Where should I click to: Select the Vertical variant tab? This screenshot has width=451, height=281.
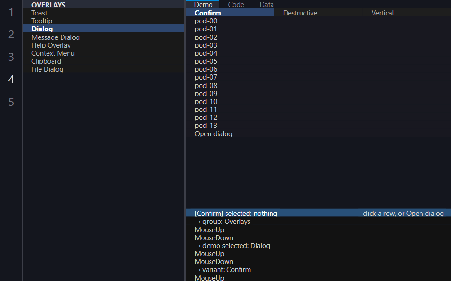[x=406, y=13]
